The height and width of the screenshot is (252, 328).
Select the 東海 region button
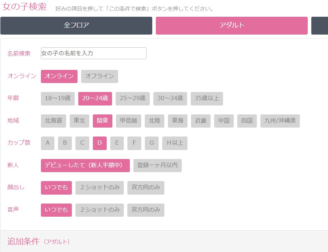(178, 121)
